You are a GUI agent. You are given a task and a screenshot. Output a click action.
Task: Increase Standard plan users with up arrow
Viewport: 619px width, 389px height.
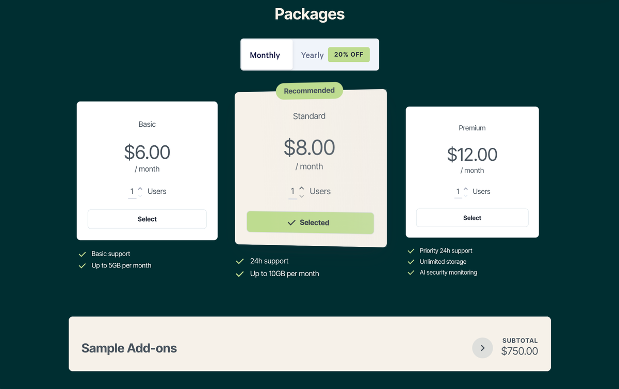click(x=302, y=188)
